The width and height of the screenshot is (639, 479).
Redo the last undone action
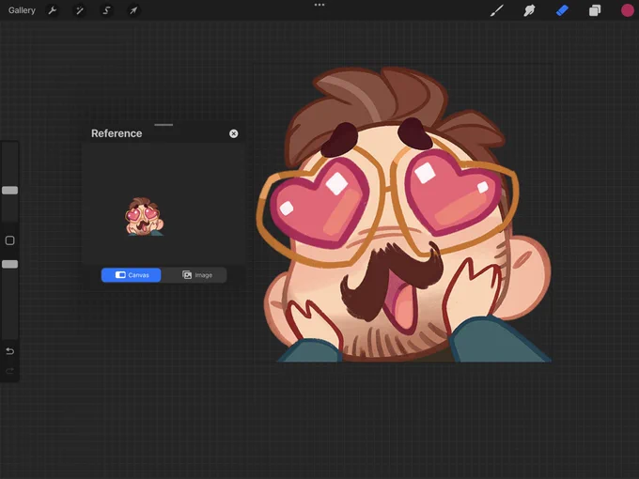point(9,371)
